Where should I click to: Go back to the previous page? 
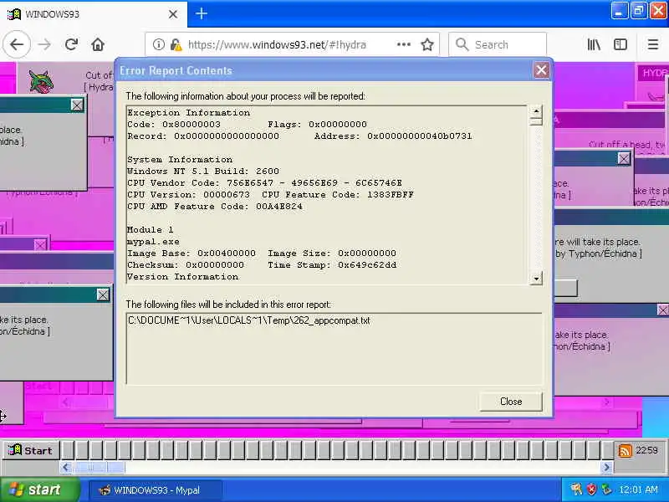tap(17, 44)
